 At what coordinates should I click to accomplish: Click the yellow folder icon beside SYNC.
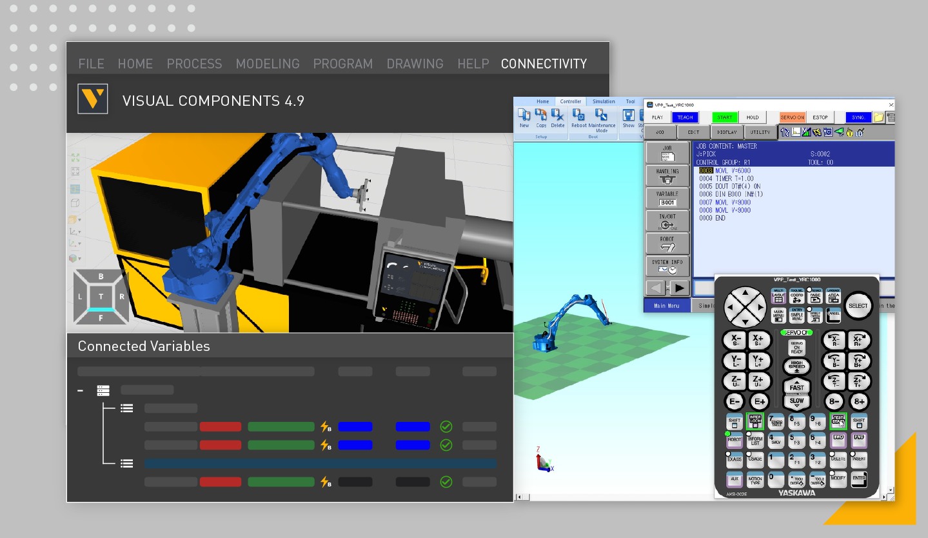pyautogui.click(x=878, y=117)
